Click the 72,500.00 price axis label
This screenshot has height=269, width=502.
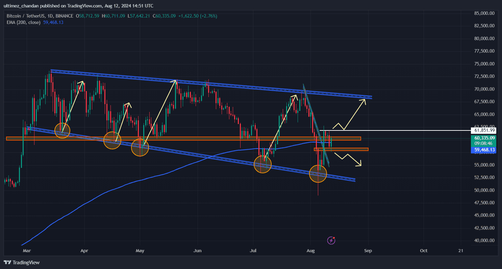(x=484, y=76)
